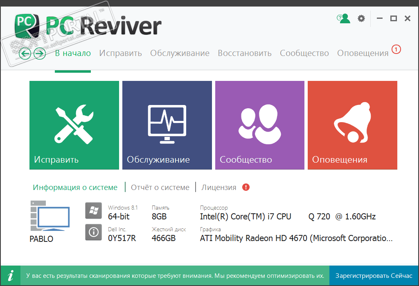This screenshot has width=419, height=286.
Task: Click the forward navigation arrow icon
Action: (40, 54)
